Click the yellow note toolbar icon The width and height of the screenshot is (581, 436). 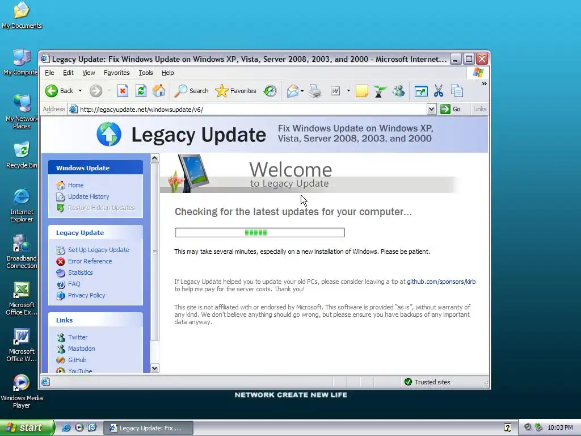click(361, 91)
